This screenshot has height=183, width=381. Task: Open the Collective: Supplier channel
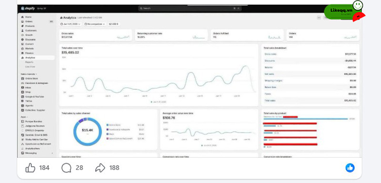coord(35,110)
